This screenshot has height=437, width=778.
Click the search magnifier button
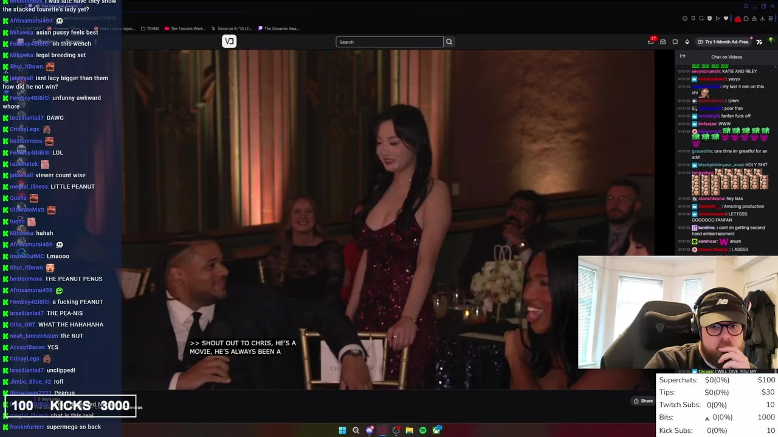[x=449, y=42]
